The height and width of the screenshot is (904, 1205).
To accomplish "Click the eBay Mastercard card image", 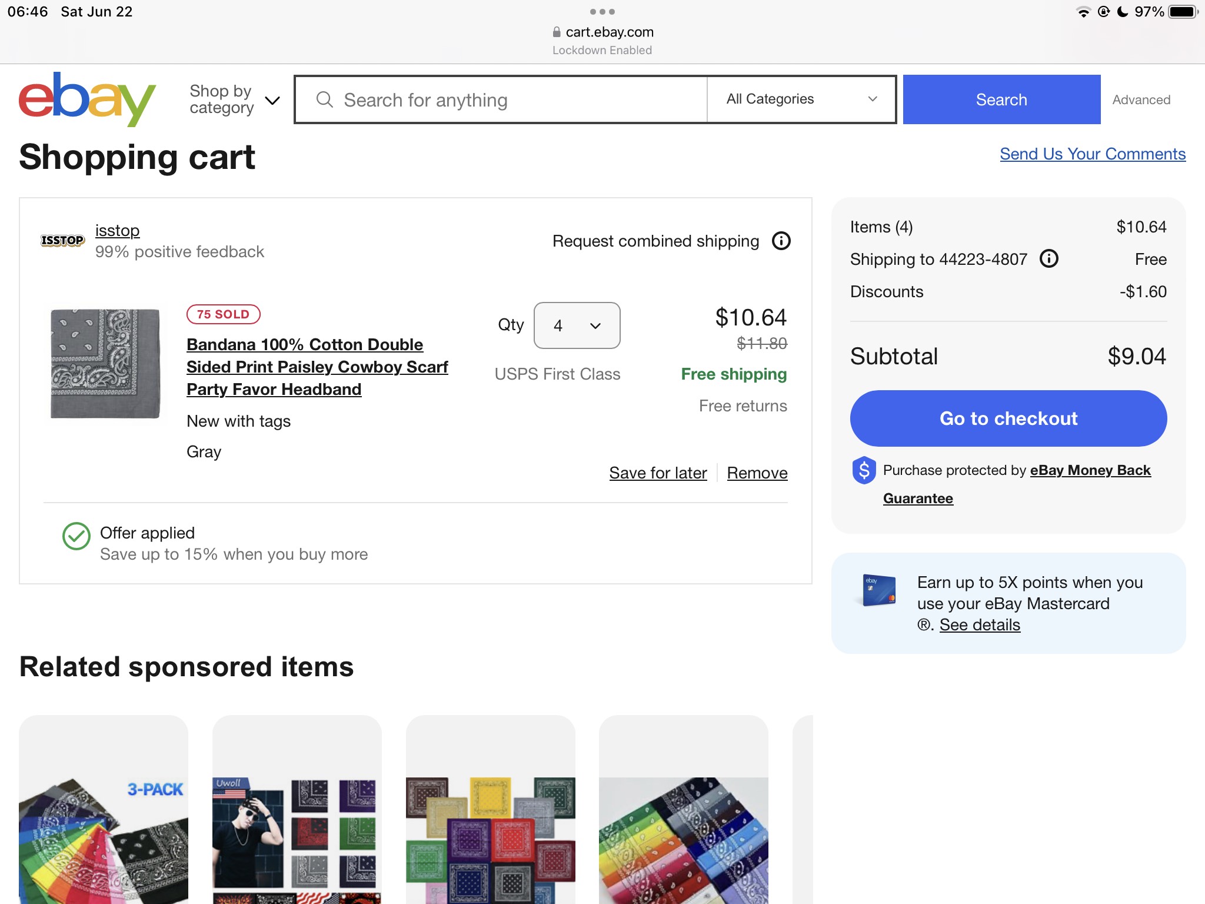I will click(879, 590).
